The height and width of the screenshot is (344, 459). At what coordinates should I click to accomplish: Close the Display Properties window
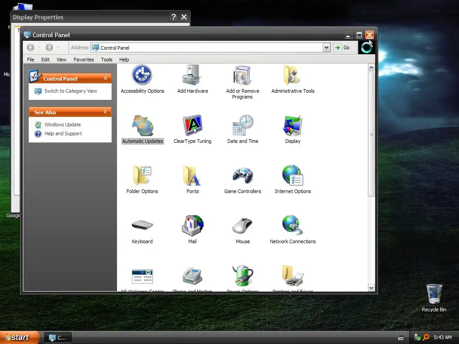click(184, 17)
